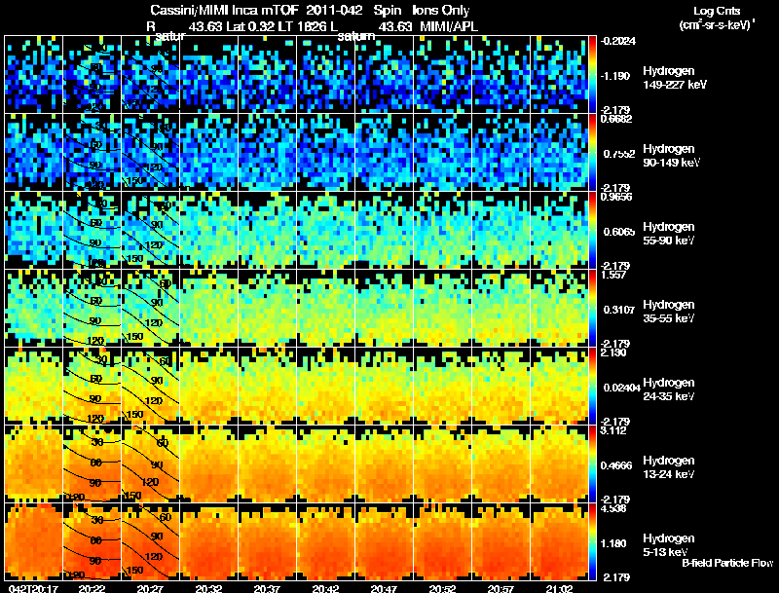The image size is (779, 593).
Task: Click the 20:32 time axis label
Action: tap(208, 588)
